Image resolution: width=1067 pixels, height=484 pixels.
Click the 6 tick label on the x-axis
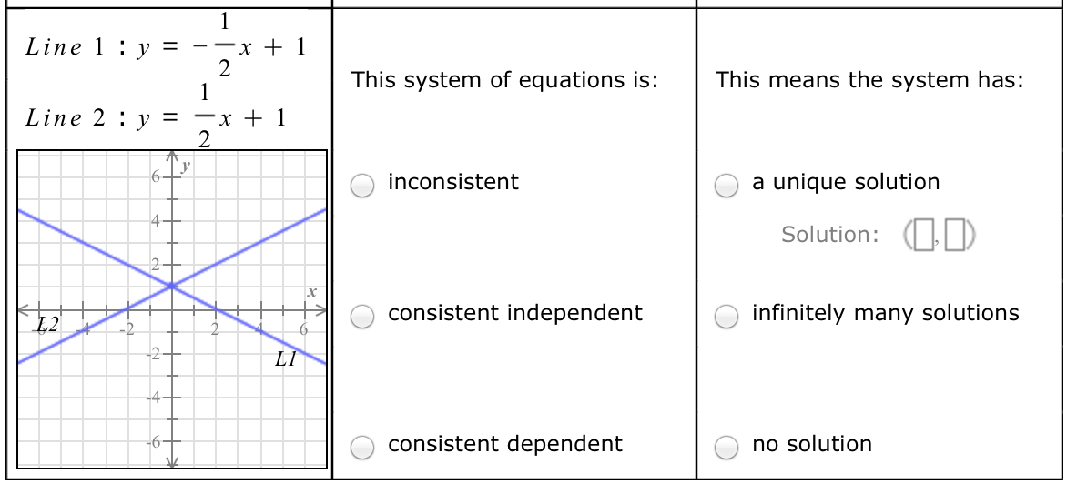(x=304, y=328)
